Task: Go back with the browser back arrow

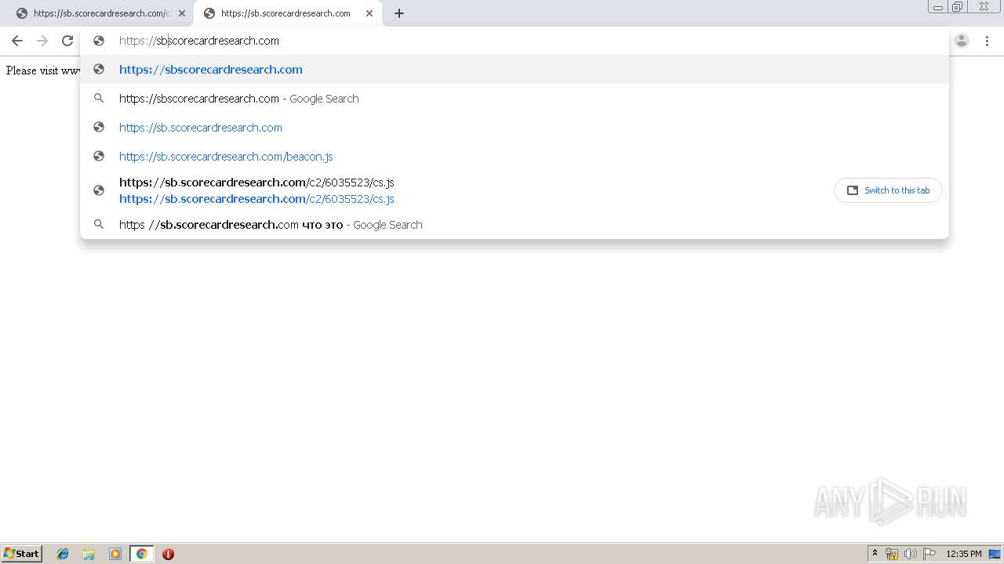Action: (x=17, y=41)
